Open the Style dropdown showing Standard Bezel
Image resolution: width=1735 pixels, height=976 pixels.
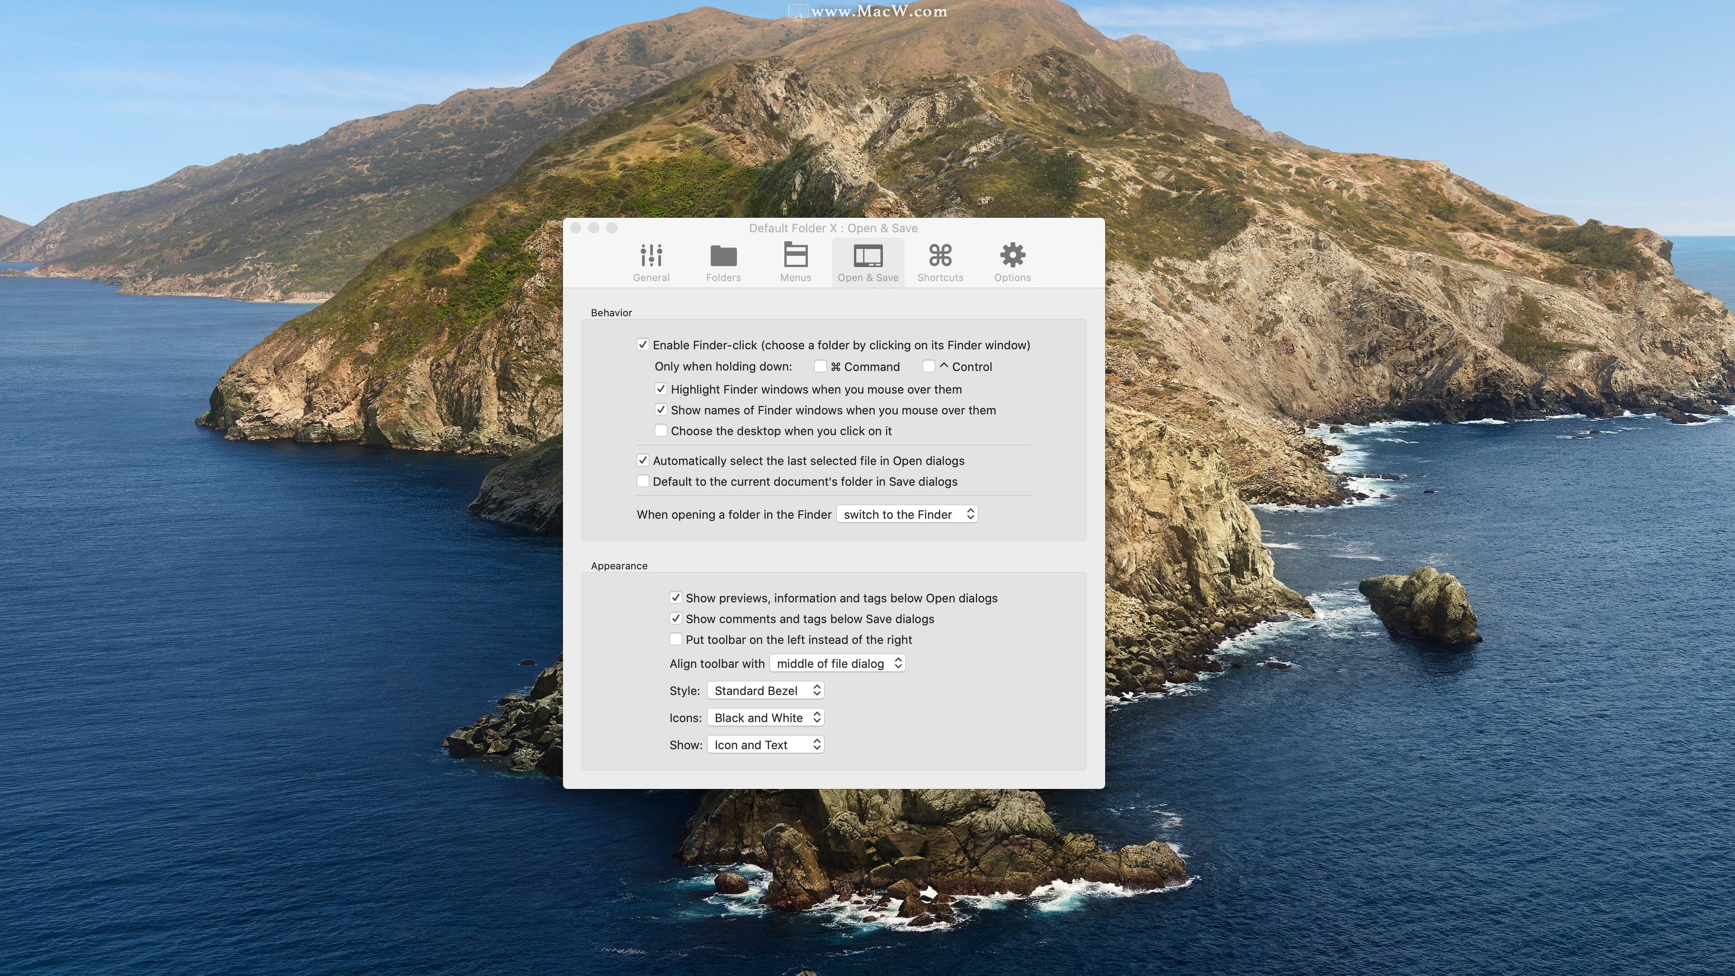[766, 691]
